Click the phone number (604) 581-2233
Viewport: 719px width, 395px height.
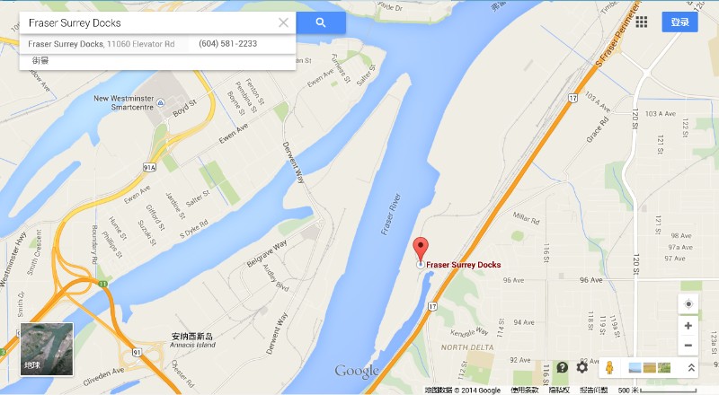point(228,43)
